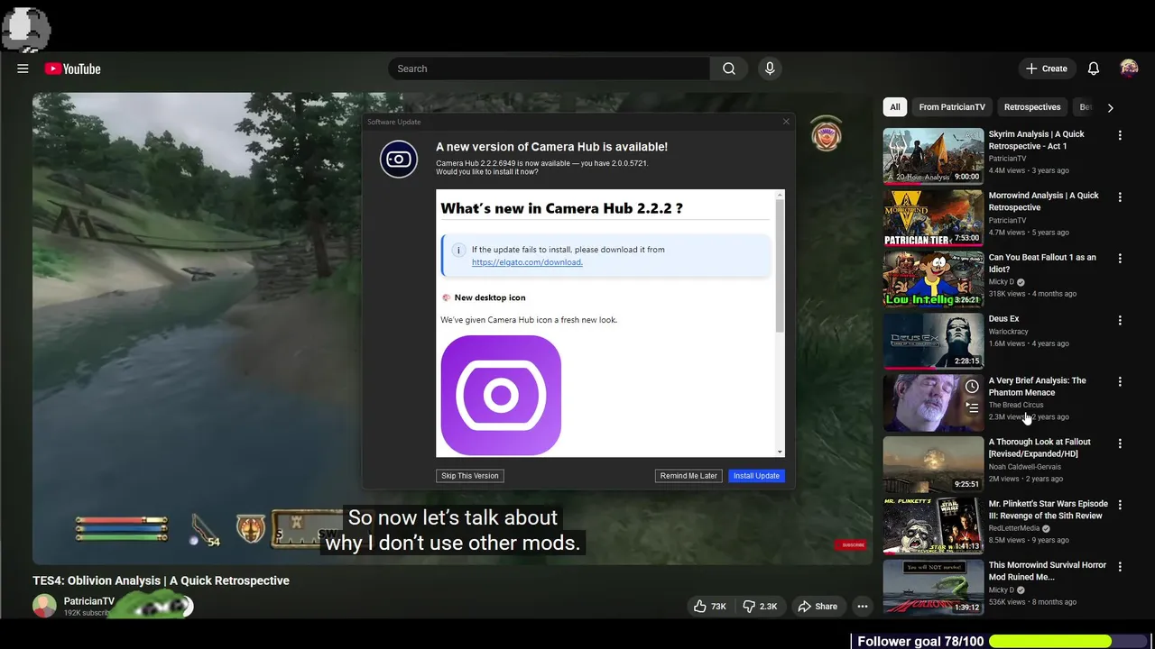1155x649 pixels.
Task: Open the PatricianTV channel name
Action: [x=89, y=601]
